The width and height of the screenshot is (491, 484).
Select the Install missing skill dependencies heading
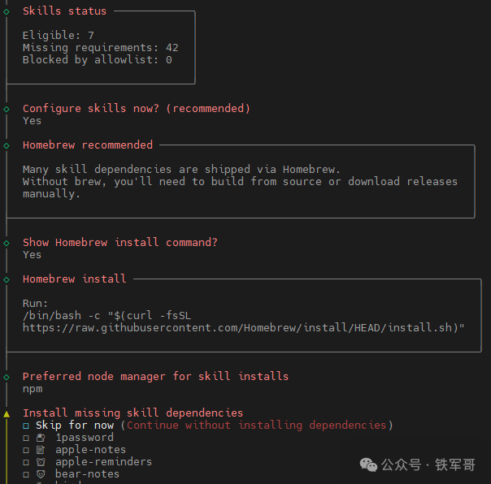[133, 413]
